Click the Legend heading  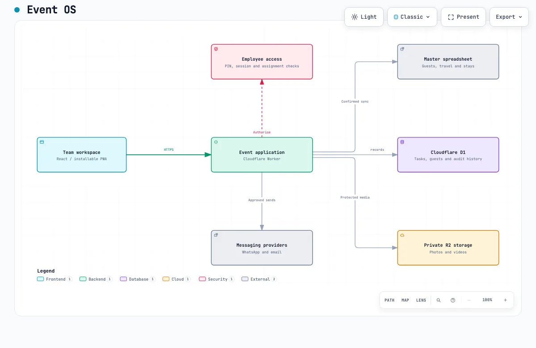(x=46, y=271)
